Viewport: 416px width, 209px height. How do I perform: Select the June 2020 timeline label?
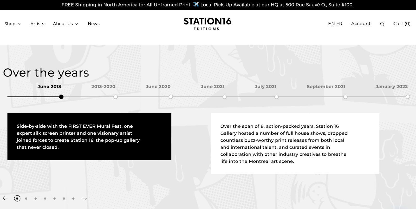click(x=158, y=87)
